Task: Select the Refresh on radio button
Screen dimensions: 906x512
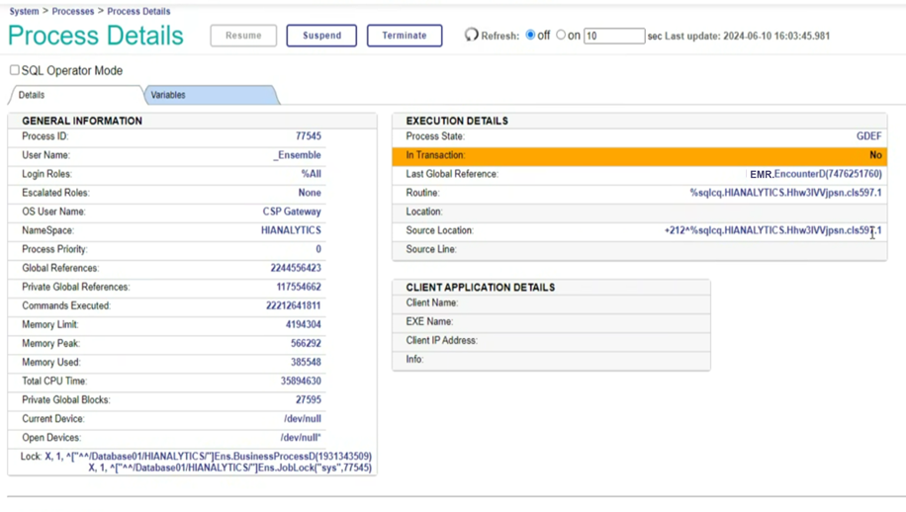Action: tap(561, 36)
